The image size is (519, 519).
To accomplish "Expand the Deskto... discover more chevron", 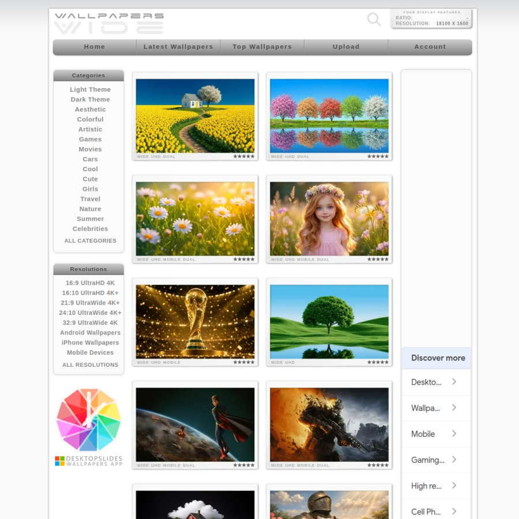I will [454, 382].
